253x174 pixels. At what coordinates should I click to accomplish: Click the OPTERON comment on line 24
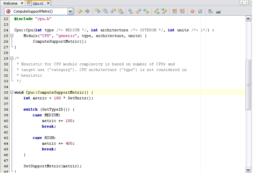[x=148, y=30]
